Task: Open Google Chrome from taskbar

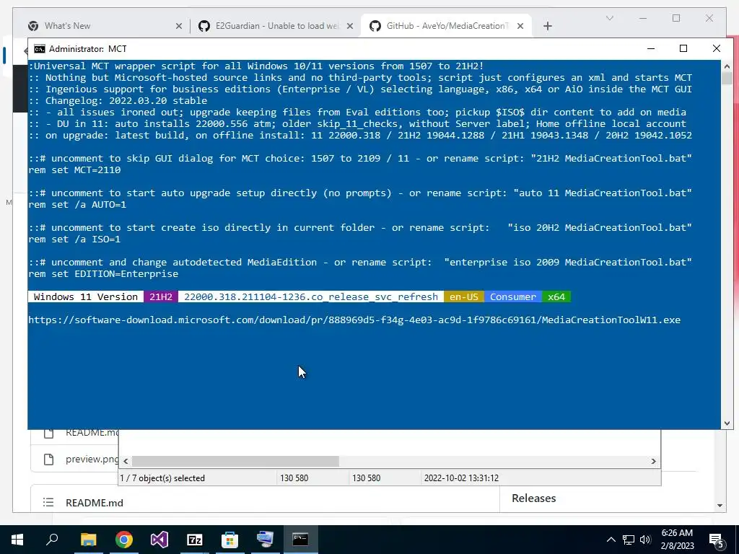Action: pos(124,540)
